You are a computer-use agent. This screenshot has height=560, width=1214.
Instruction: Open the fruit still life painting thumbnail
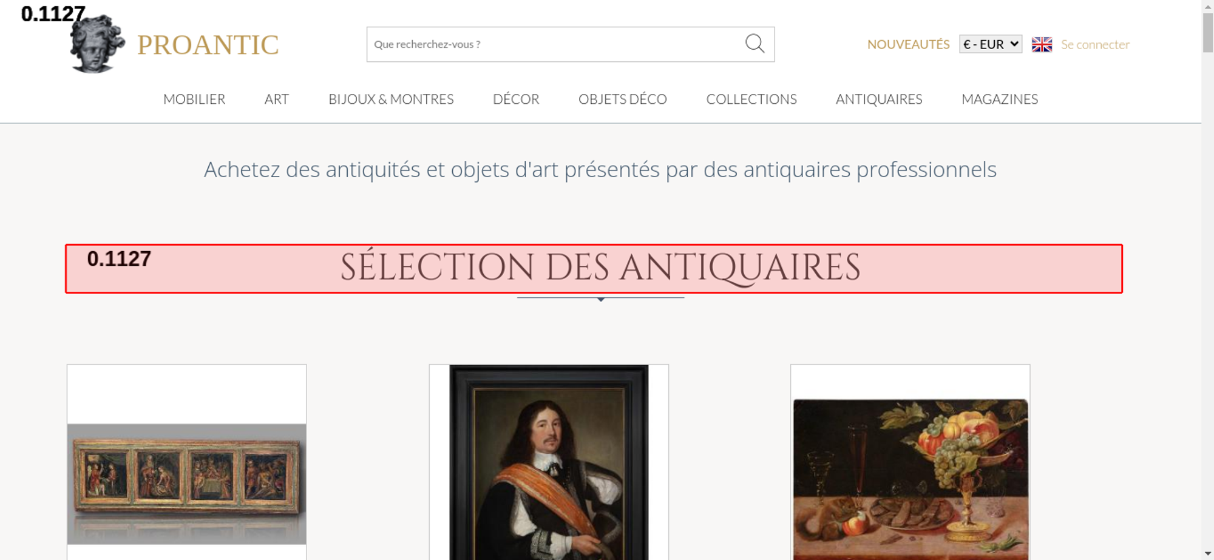point(910,479)
